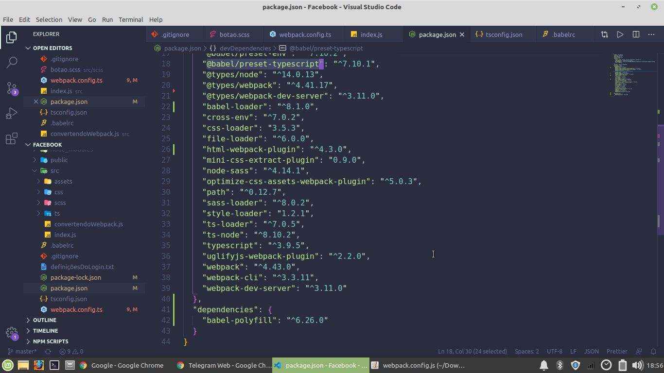664x373 pixels.
Task: Open the Manage gear menu
Action: 12,333
